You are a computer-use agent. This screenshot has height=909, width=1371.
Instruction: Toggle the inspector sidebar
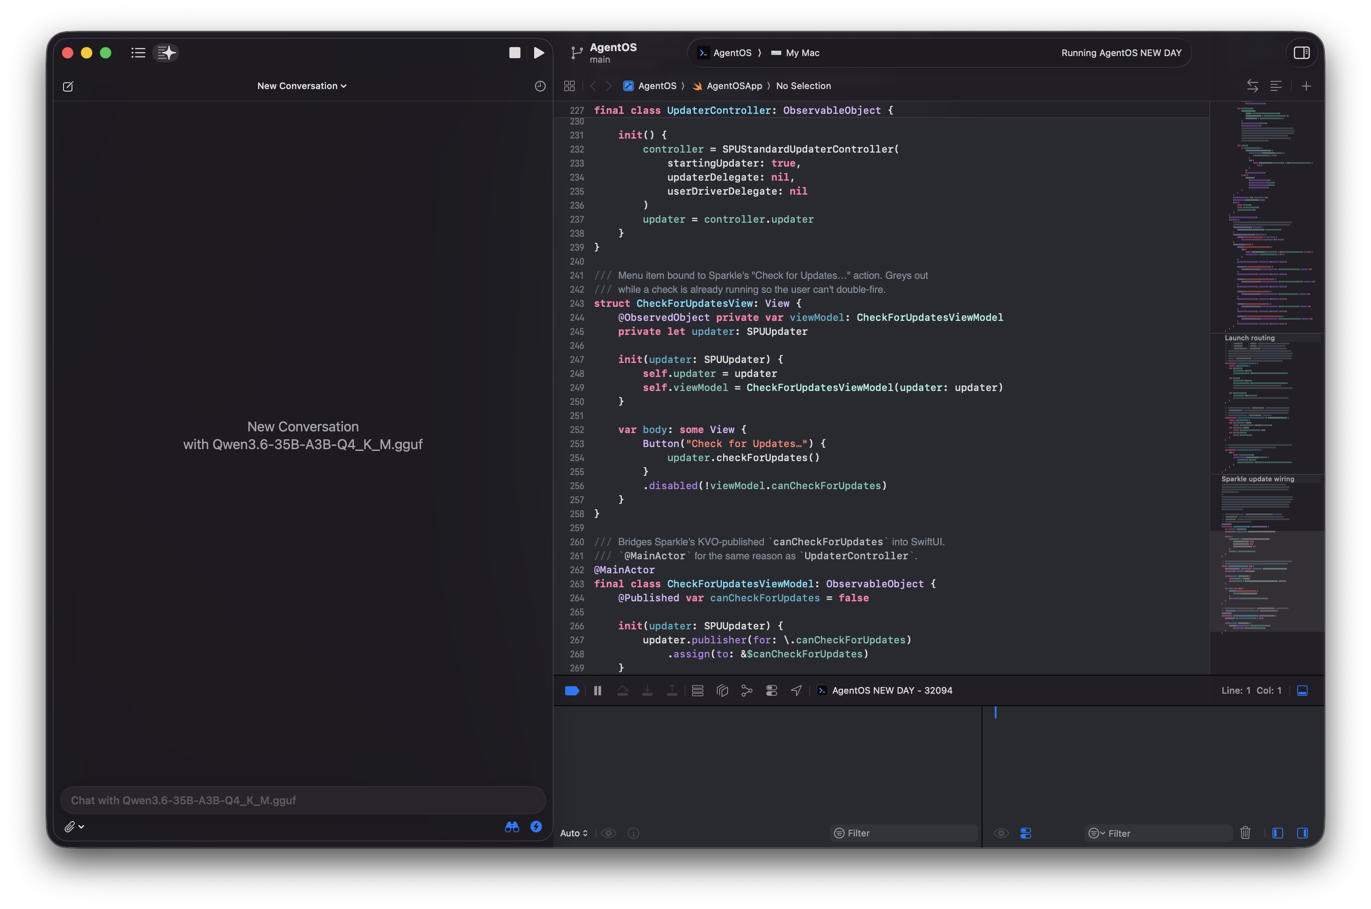click(x=1301, y=53)
